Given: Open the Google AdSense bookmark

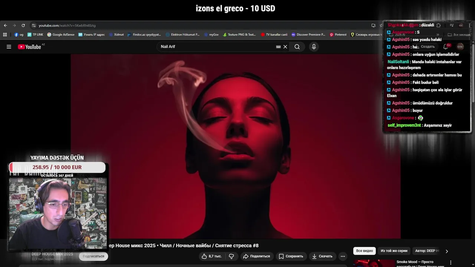Looking at the screenshot, I should [x=60, y=34].
